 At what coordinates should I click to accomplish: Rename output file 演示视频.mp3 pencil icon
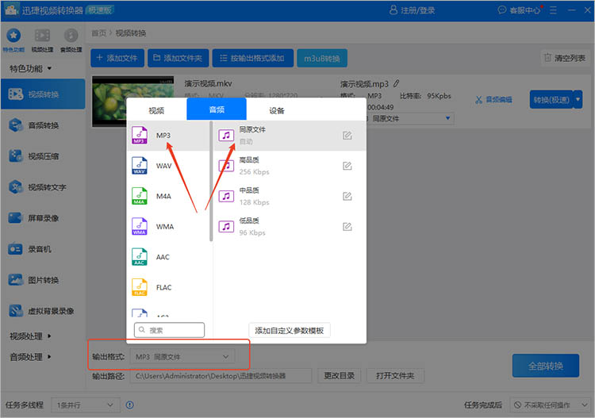pyautogui.click(x=396, y=83)
